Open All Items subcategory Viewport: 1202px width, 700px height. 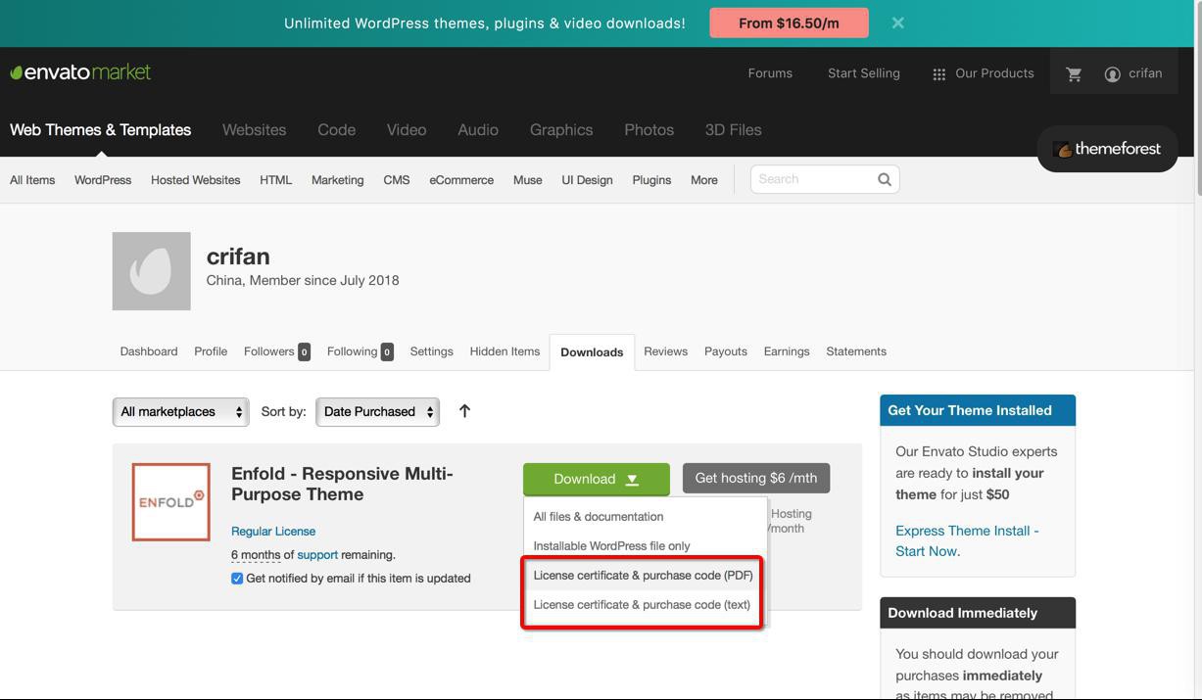32,180
